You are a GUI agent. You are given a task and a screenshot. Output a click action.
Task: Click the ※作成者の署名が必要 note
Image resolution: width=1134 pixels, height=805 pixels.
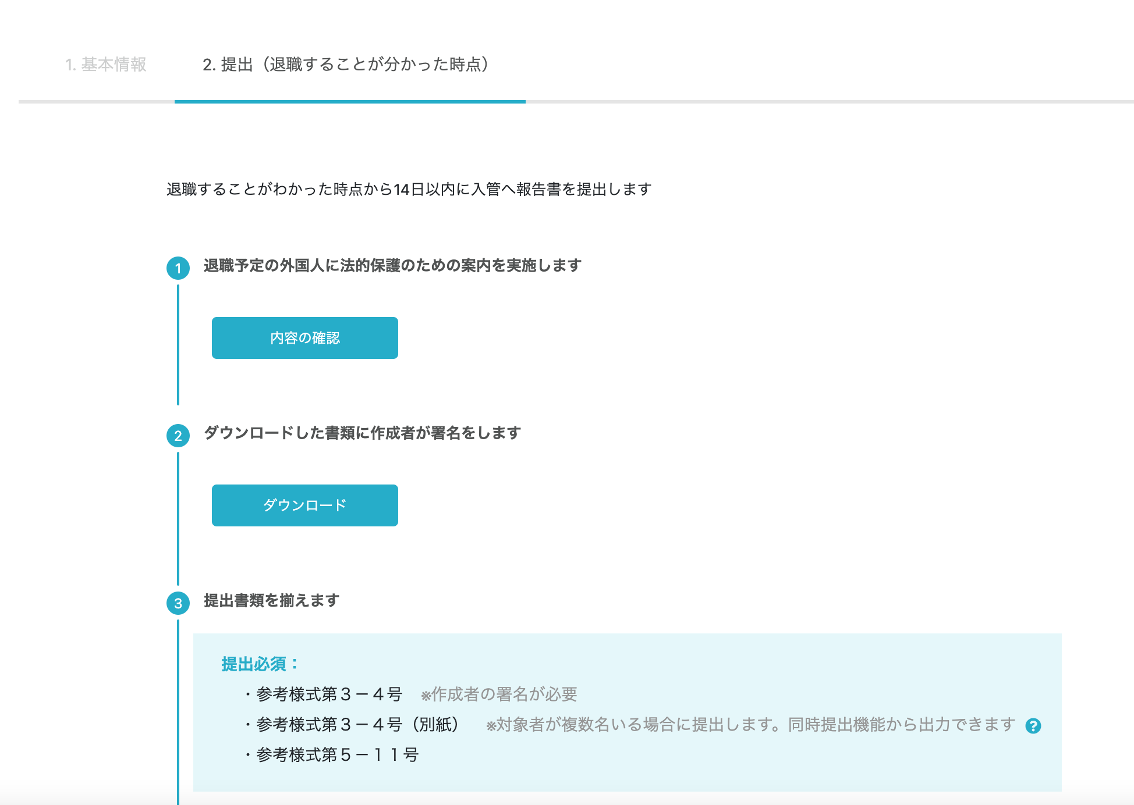(x=499, y=694)
